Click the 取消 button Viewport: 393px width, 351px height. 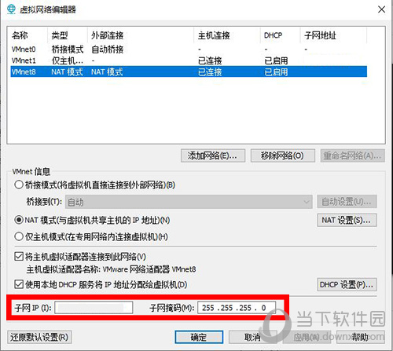(x=252, y=337)
